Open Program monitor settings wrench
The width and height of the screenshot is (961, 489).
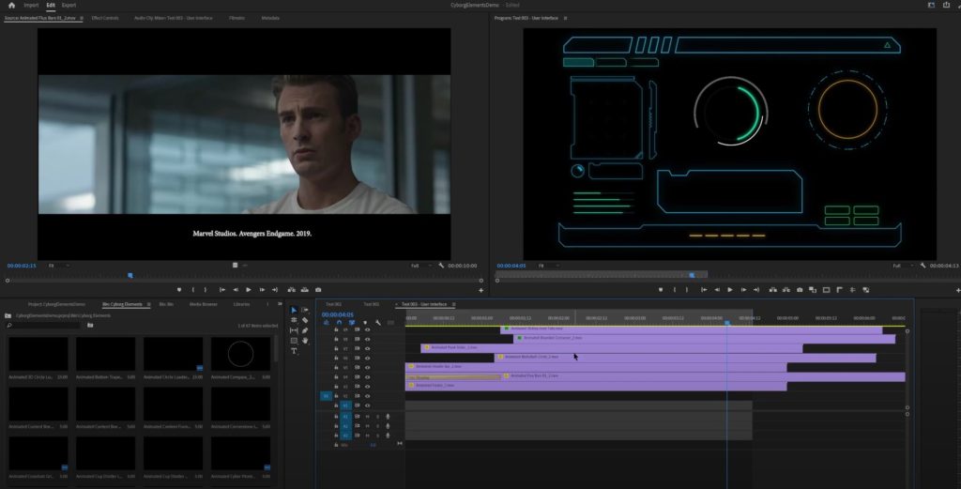click(923, 266)
